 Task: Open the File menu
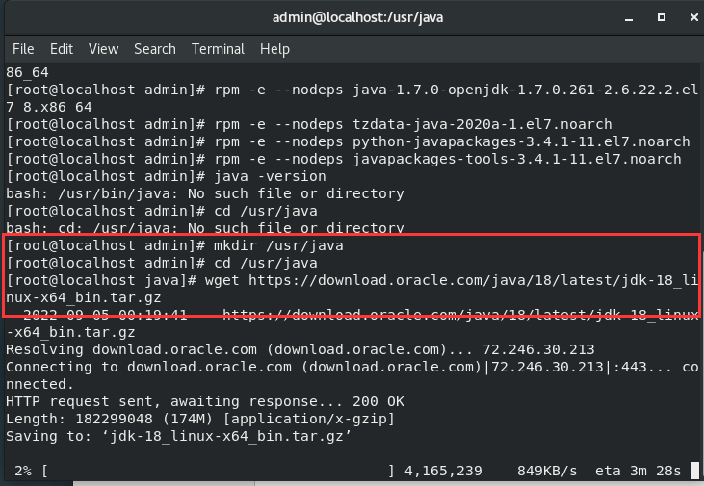pos(23,48)
